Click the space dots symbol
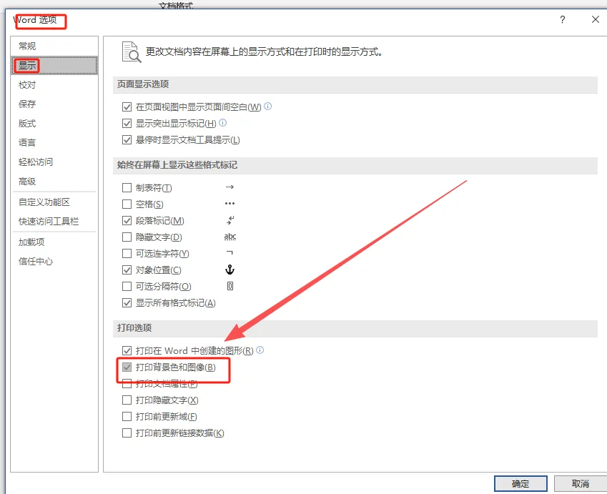Viewport: 607px width, 494px height. click(230, 204)
